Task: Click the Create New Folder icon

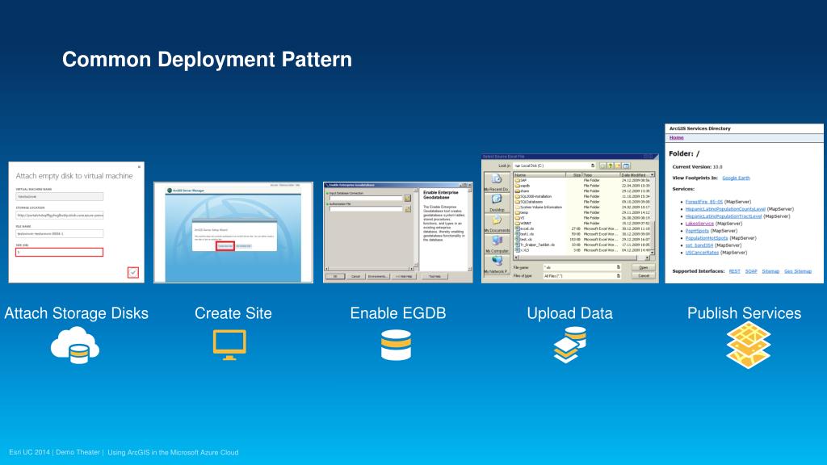Action: pyautogui.click(x=618, y=165)
